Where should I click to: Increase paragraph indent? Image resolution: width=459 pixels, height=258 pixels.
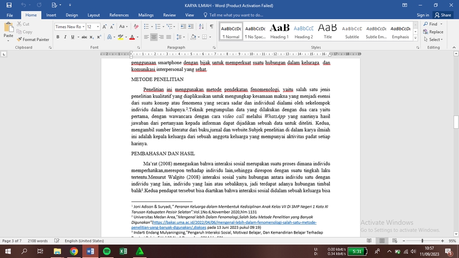point(191,27)
